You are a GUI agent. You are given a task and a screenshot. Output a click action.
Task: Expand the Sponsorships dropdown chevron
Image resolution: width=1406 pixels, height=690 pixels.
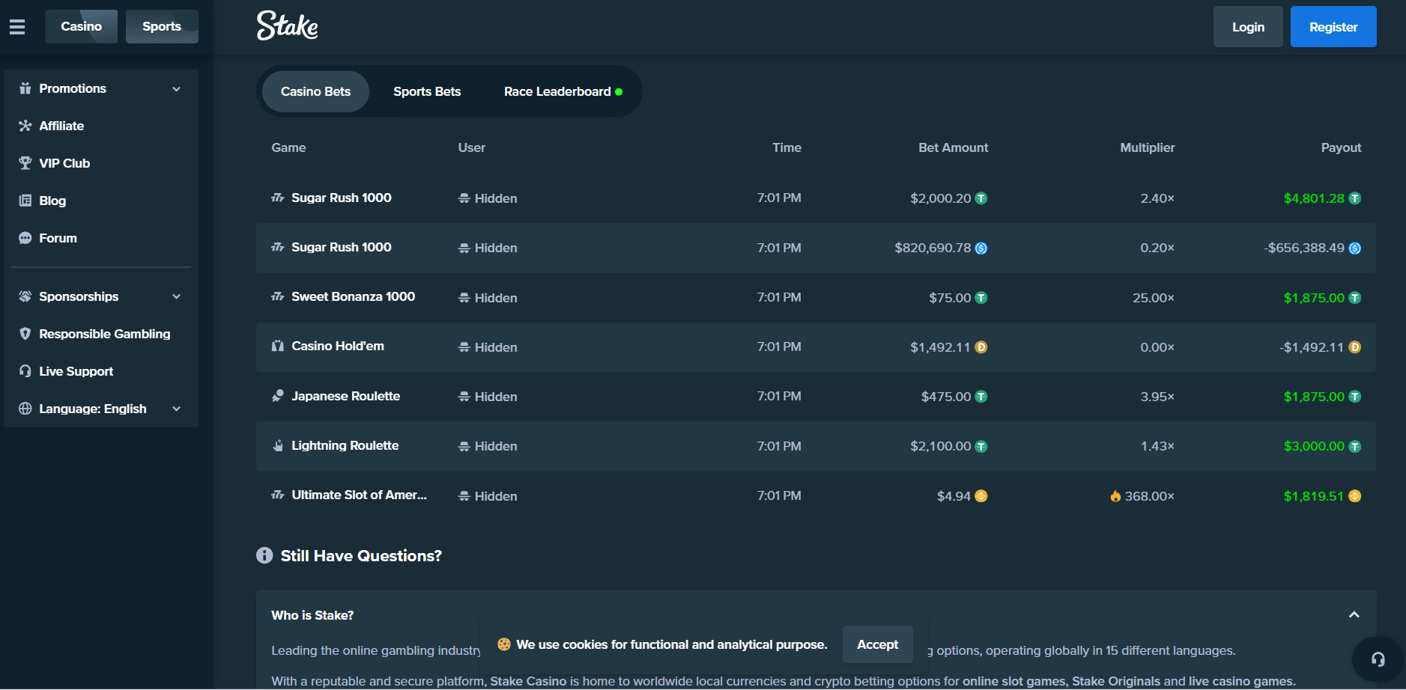(x=177, y=296)
